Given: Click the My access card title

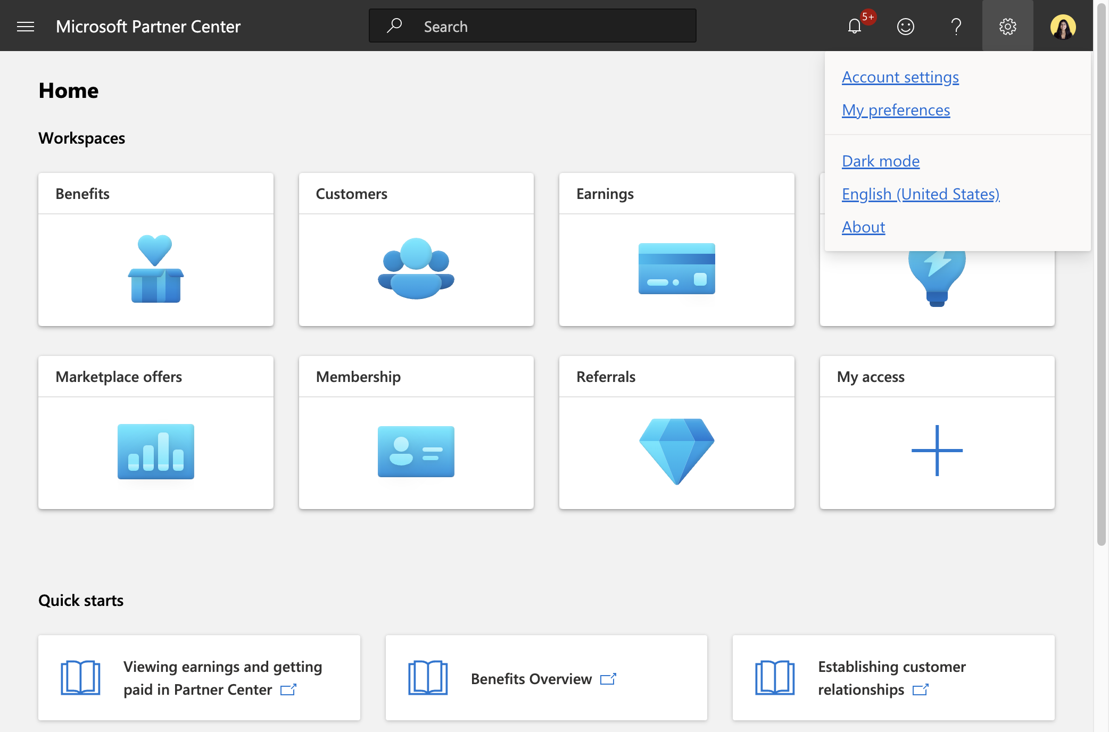Looking at the screenshot, I should point(871,377).
